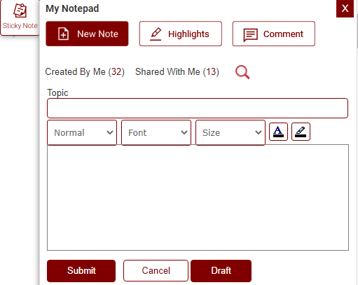Click the Size dropdown chevron arrow
The width and height of the screenshot is (358, 285).
click(x=259, y=132)
